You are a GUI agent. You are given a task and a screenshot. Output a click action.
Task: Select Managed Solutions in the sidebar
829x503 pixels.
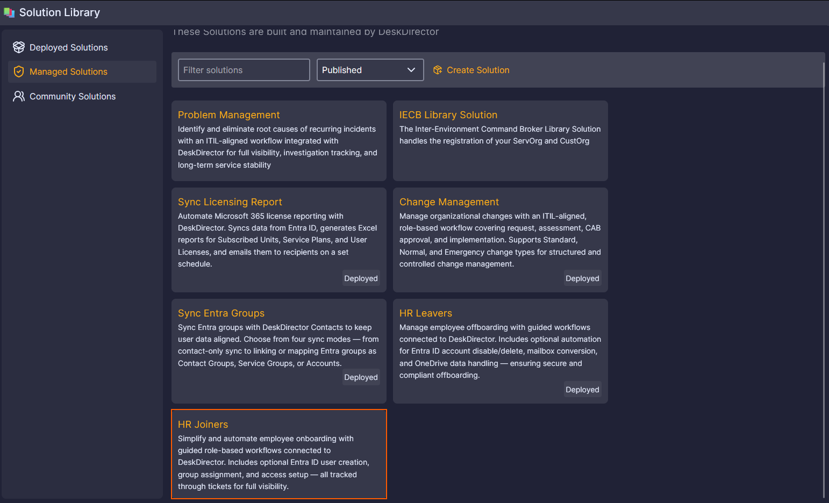68,71
